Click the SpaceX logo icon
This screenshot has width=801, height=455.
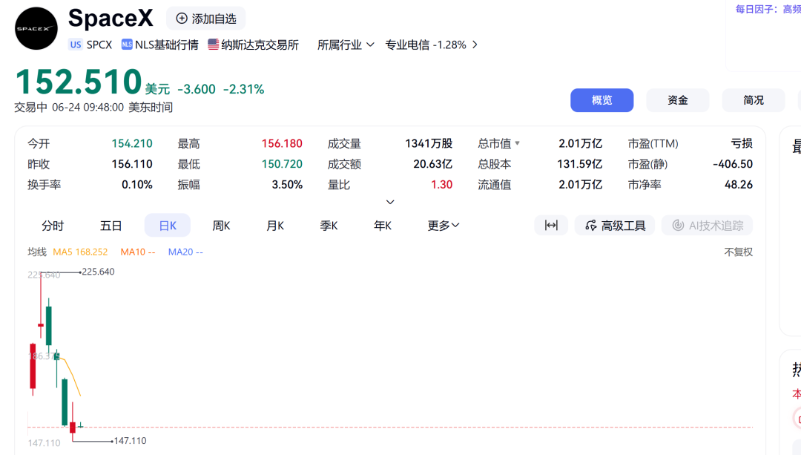[x=36, y=29]
